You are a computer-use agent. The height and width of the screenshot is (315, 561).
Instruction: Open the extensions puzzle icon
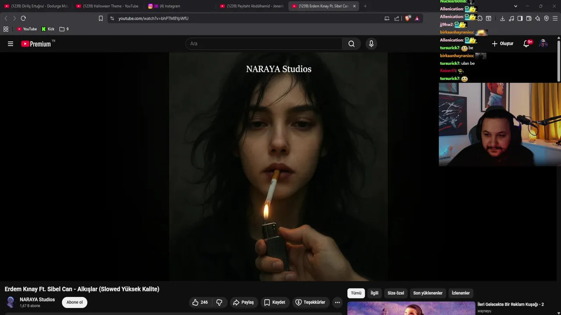[x=480, y=18]
